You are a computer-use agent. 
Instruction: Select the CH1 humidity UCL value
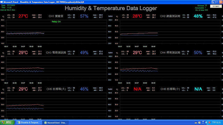point(74,15)
